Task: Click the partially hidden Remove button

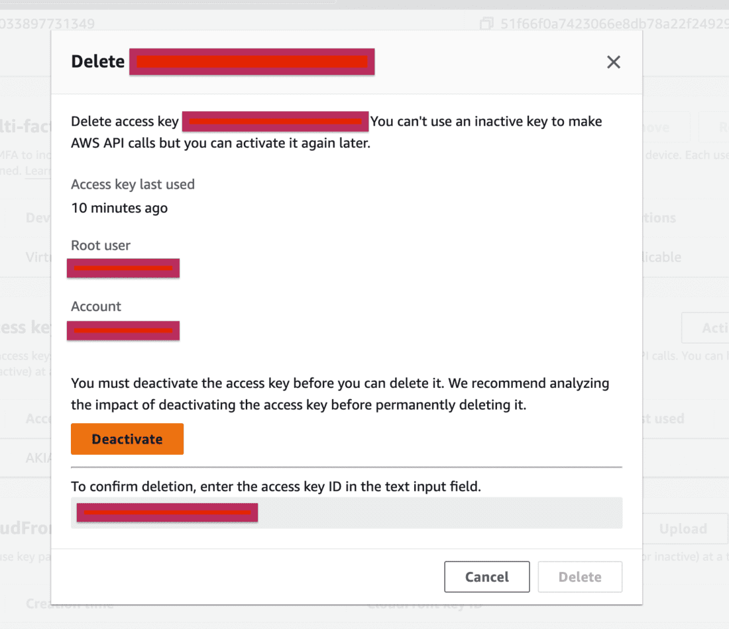Action: tap(663, 127)
